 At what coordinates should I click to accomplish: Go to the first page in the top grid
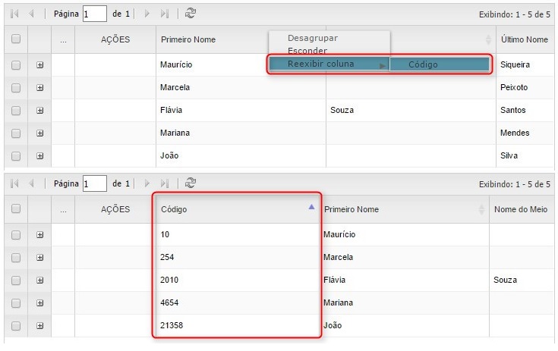coord(14,14)
